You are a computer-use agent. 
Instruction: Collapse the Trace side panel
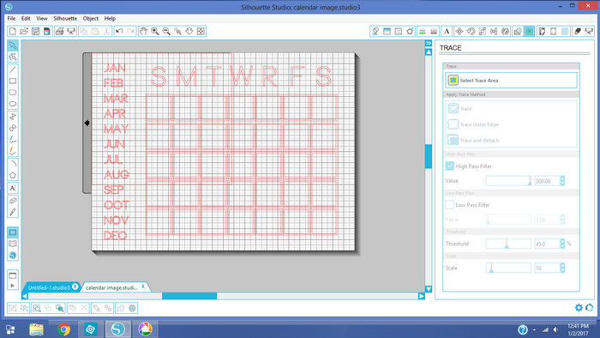point(429,43)
